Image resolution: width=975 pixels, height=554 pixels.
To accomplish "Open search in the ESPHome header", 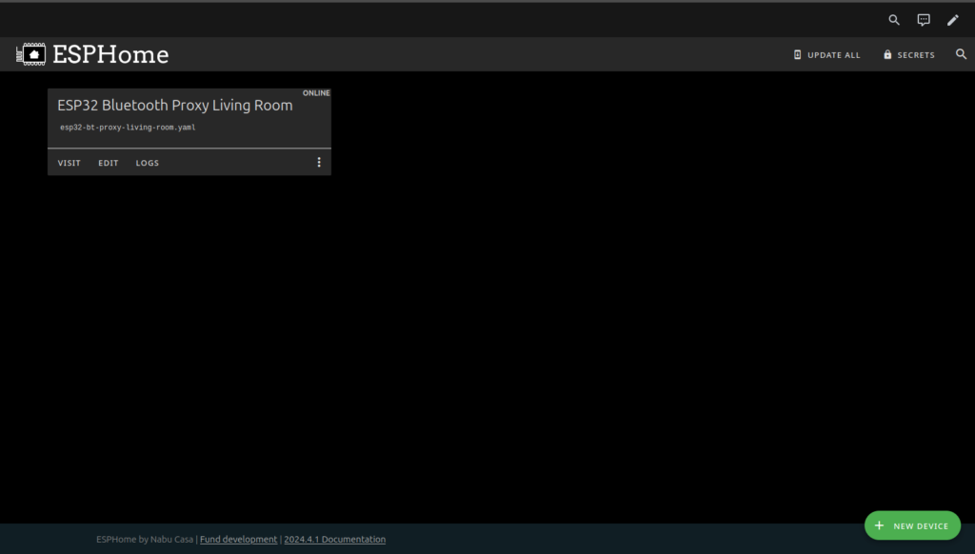I will (x=961, y=55).
